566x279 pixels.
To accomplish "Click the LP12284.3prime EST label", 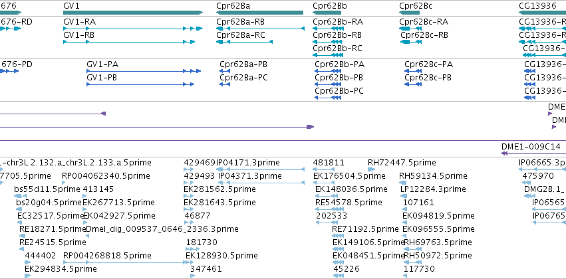I will [x=433, y=189].
